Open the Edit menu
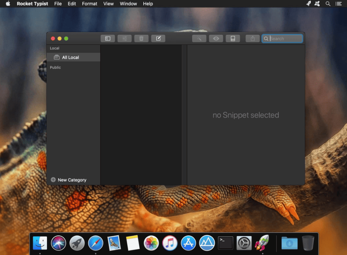This screenshot has height=255, width=347. [72, 4]
